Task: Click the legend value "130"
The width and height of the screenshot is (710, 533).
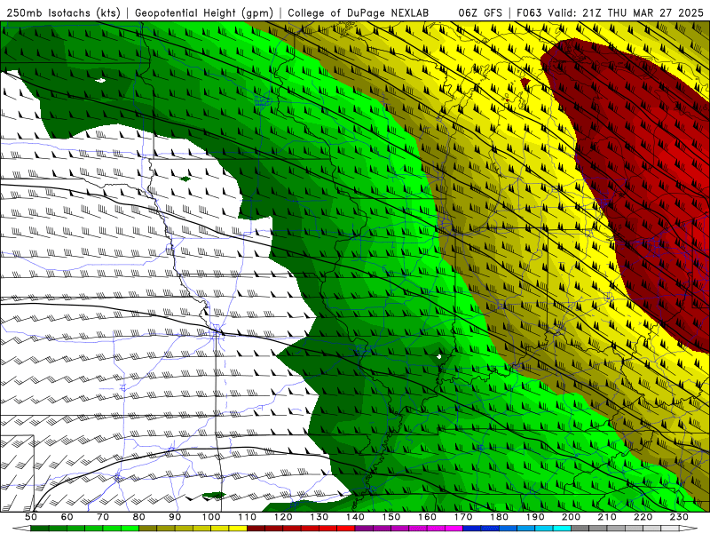Action: point(319,517)
